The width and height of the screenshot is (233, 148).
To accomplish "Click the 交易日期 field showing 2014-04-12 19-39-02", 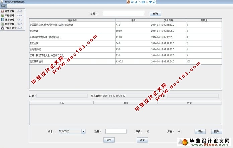I will 129,96.
